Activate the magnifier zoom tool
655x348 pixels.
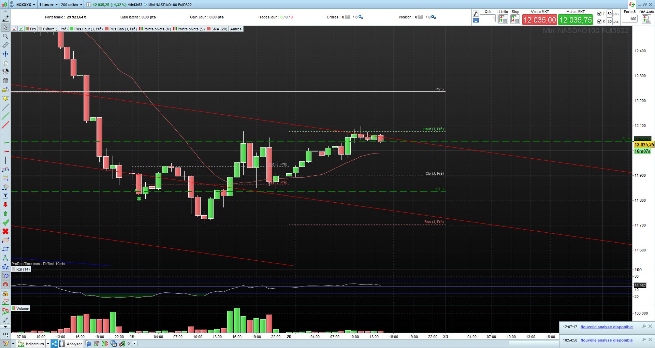pyautogui.click(x=5, y=36)
